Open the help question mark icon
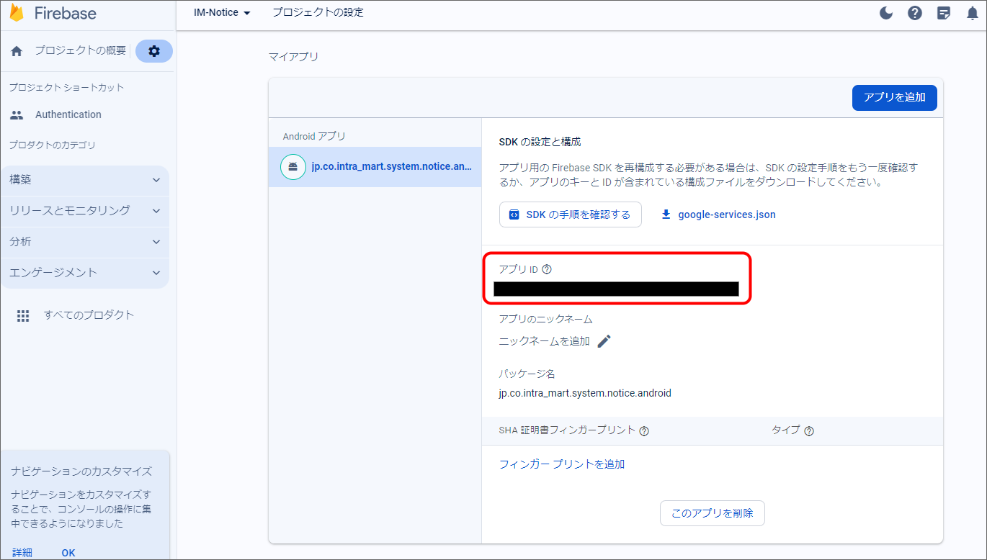The height and width of the screenshot is (560, 987). tap(915, 13)
